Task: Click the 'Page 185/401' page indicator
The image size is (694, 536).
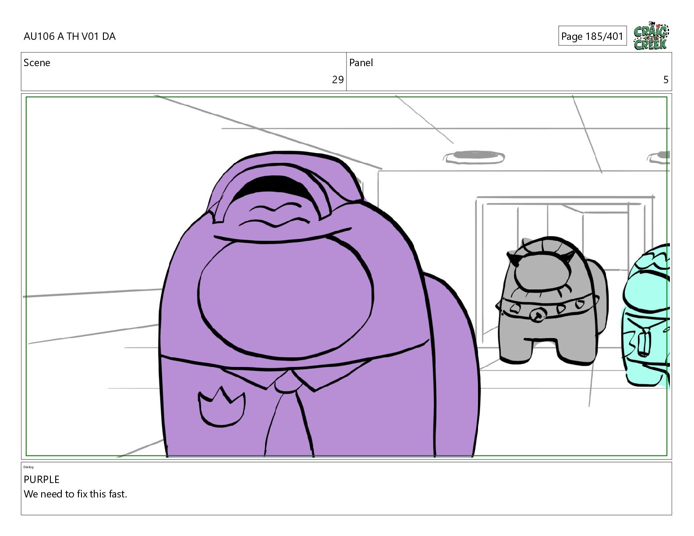Action: point(592,36)
